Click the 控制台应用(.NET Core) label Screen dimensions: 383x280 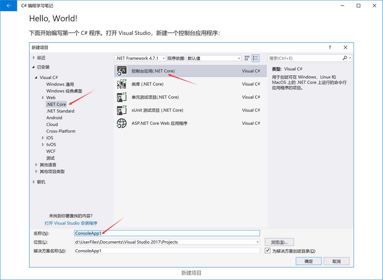tap(153, 71)
